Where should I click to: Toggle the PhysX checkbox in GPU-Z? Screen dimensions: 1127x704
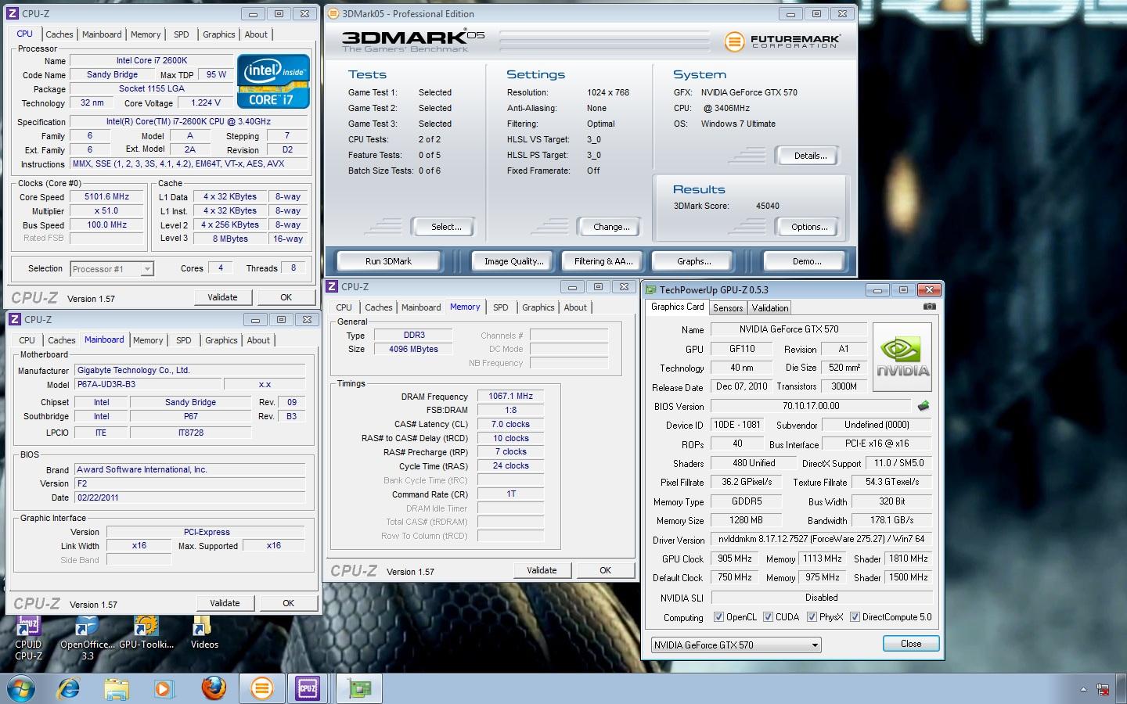(812, 617)
